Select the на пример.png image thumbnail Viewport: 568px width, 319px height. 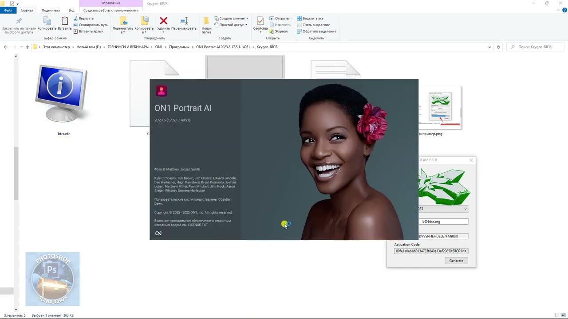click(440, 109)
